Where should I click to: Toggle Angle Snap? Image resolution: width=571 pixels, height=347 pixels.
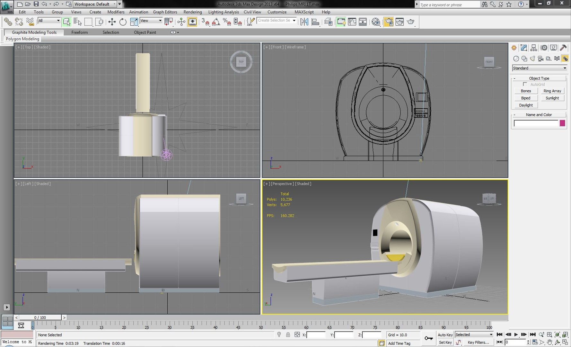(216, 22)
